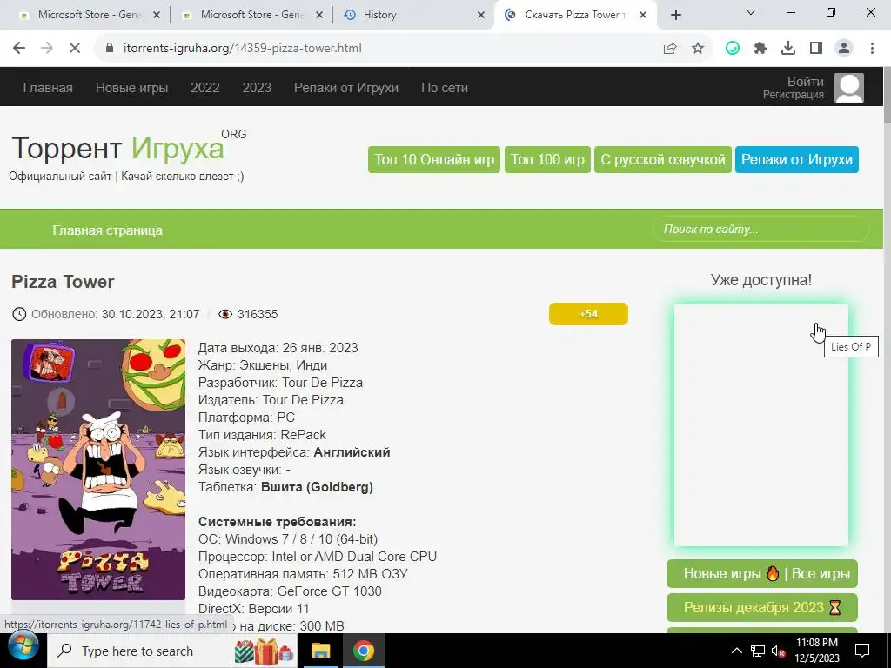Click the taskbar search box
This screenshot has width=891, height=668.
click(171, 651)
